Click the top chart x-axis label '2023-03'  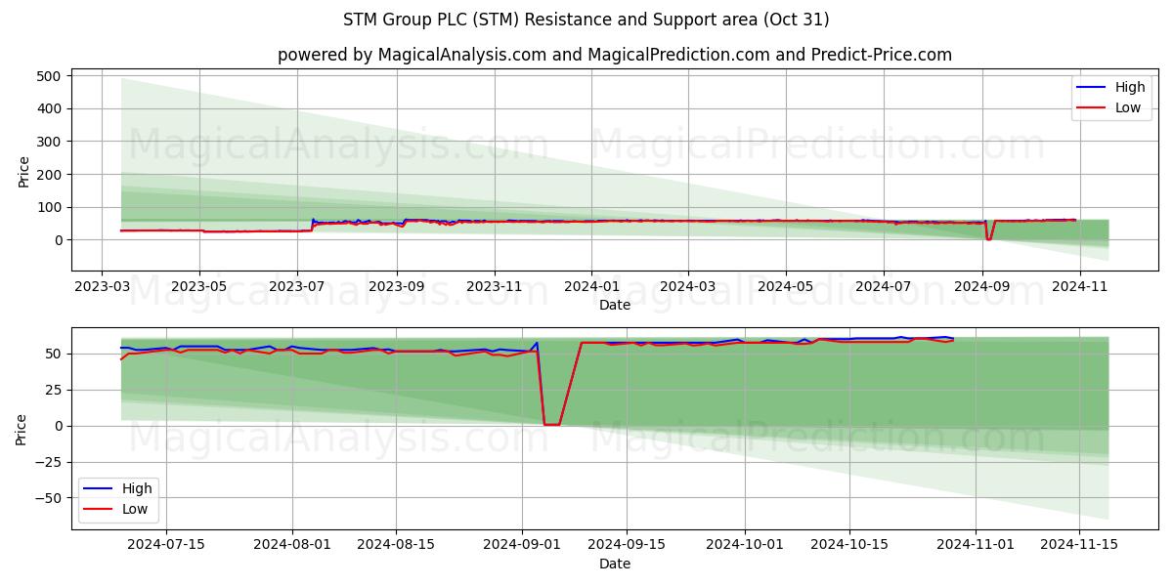click(103, 287)
